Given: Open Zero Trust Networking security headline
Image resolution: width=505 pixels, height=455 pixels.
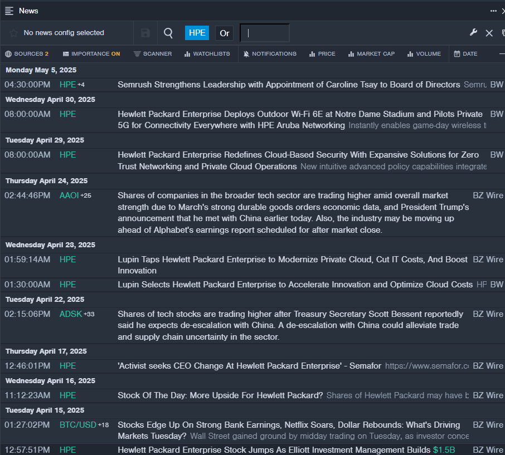Looking at the screenshot, I should [298, 160].
